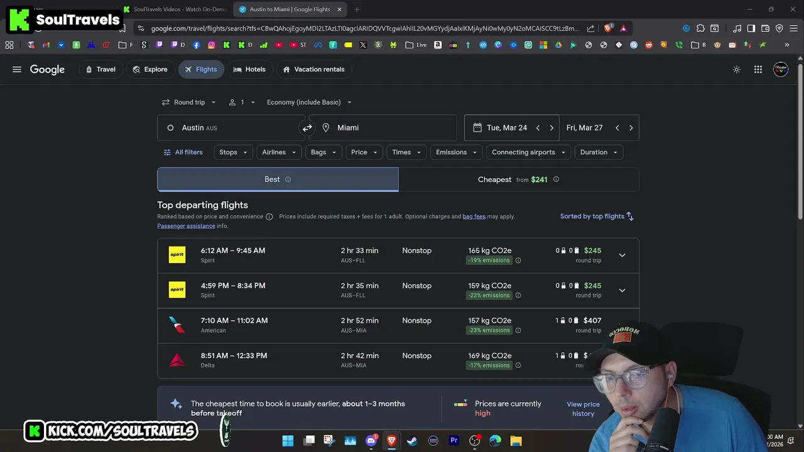Open the Economy cabin class dropdown
Viewport: 804px width, 452px height.
pyautogui.click(x=309, y=102)
